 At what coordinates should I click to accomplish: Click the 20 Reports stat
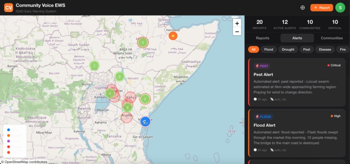(259, 25)
